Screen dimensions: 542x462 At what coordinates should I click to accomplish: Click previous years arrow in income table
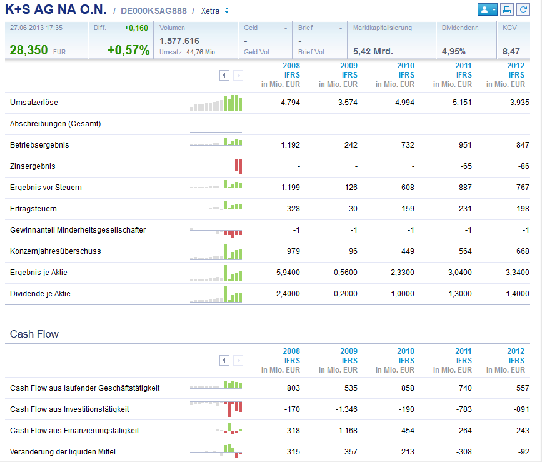point(224,75)
